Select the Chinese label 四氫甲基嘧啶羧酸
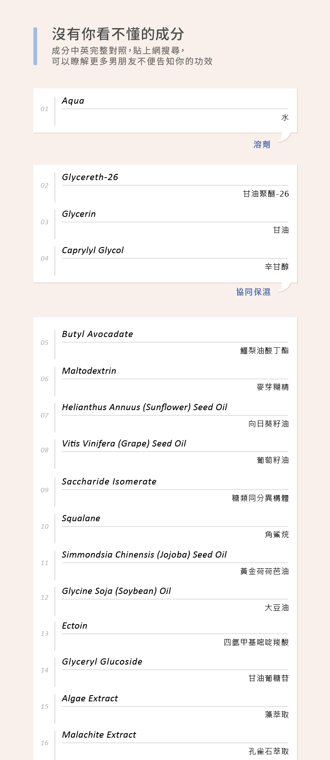This screenshot has width=330, height=760. pos(256,642)
